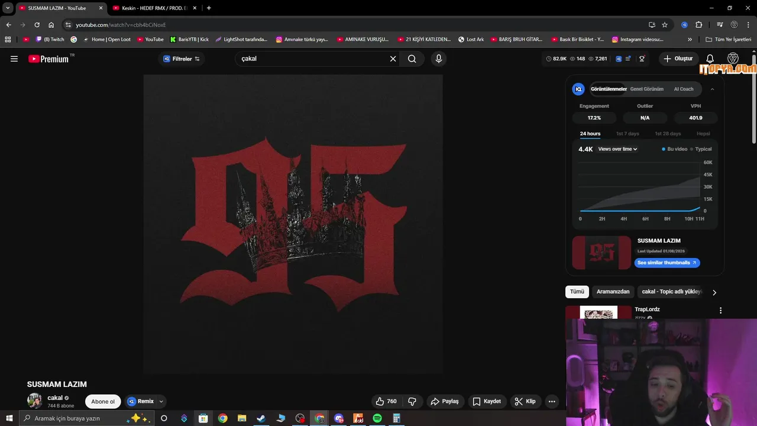This screenshot has height=426, width=757.
Task: Open Twitch bookmark
Action: 50,39
